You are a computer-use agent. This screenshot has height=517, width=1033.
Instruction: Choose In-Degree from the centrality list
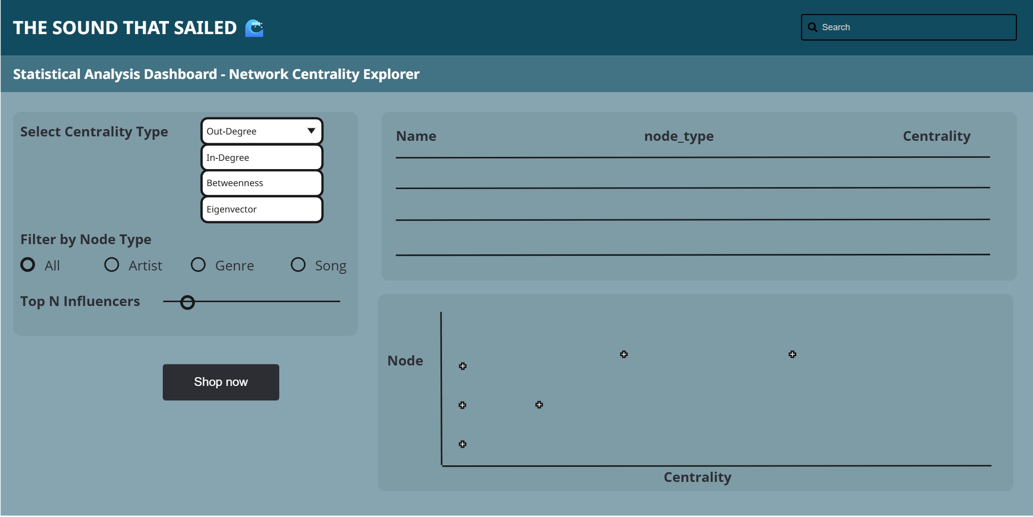(262, 157)
